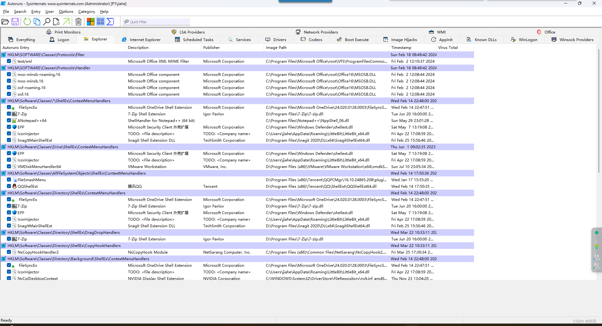Click the Notepad++ icon beside ANotepad++64
This screenshot has width=602, height=326.
tap(14, 120)
